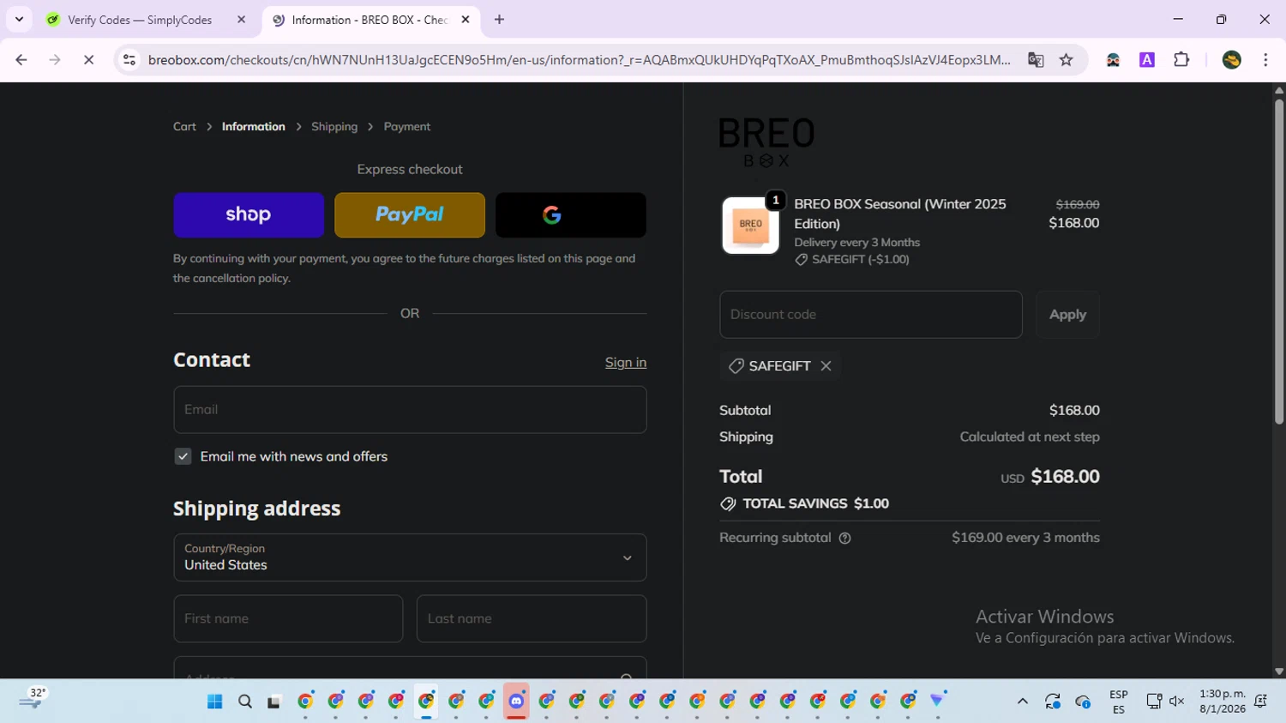Uncheck Email me with news and offers
The width and height of the screenshot is (1286, 723).
point(183,456)
